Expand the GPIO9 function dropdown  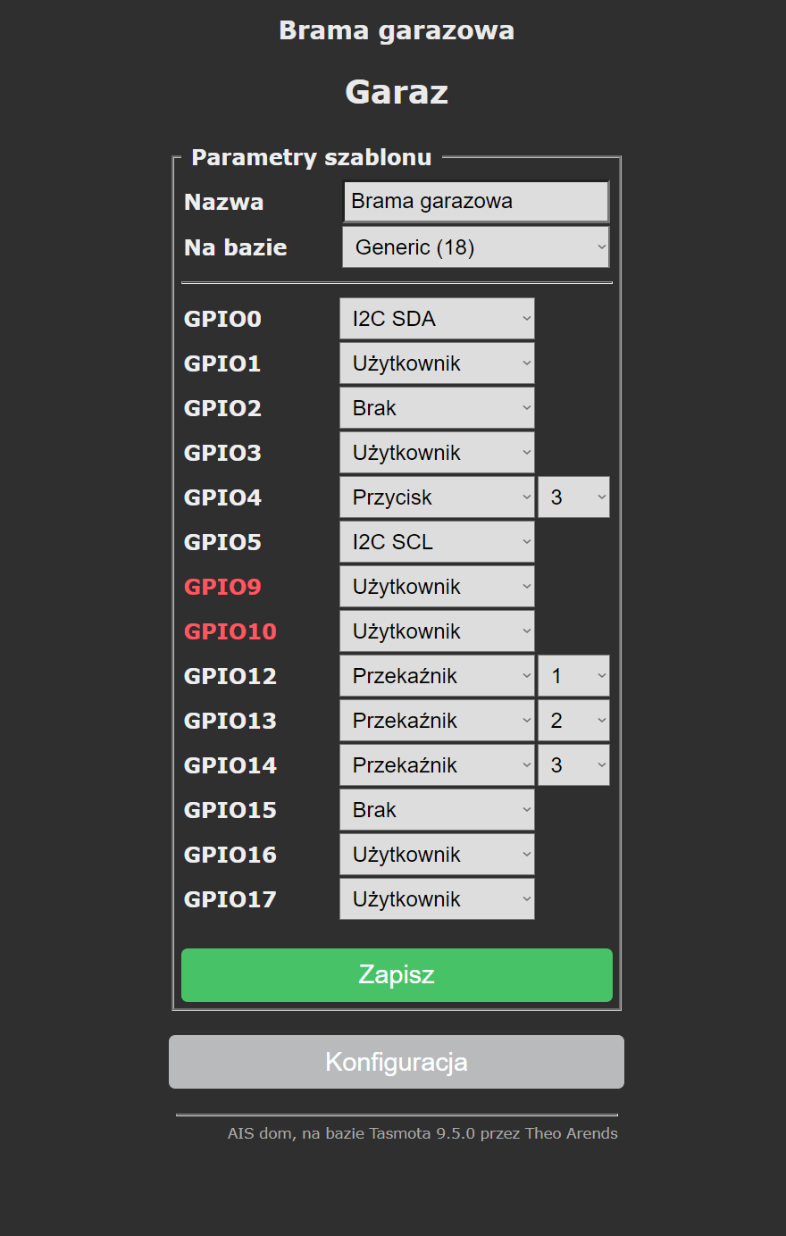[437, 587]
